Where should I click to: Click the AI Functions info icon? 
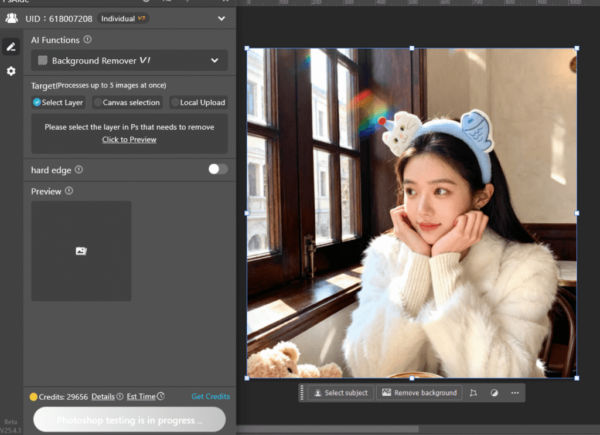(x=88, y=40)
